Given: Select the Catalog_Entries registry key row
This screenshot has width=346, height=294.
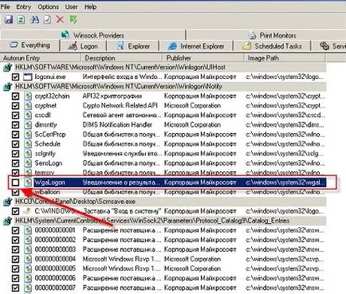Looking at the screenshot, I should click(x=164, y=221).
